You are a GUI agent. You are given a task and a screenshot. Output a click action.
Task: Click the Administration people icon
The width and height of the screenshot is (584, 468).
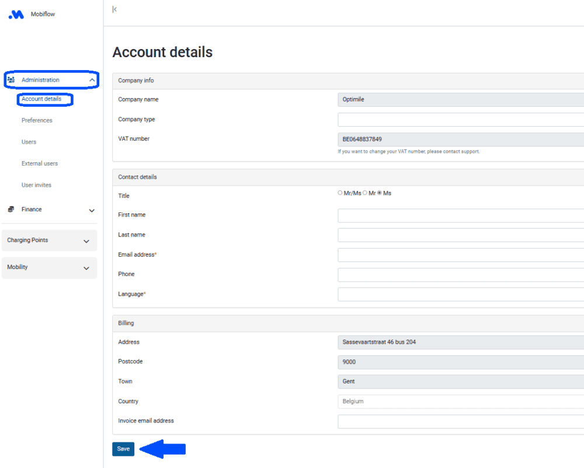coord(11,80)
